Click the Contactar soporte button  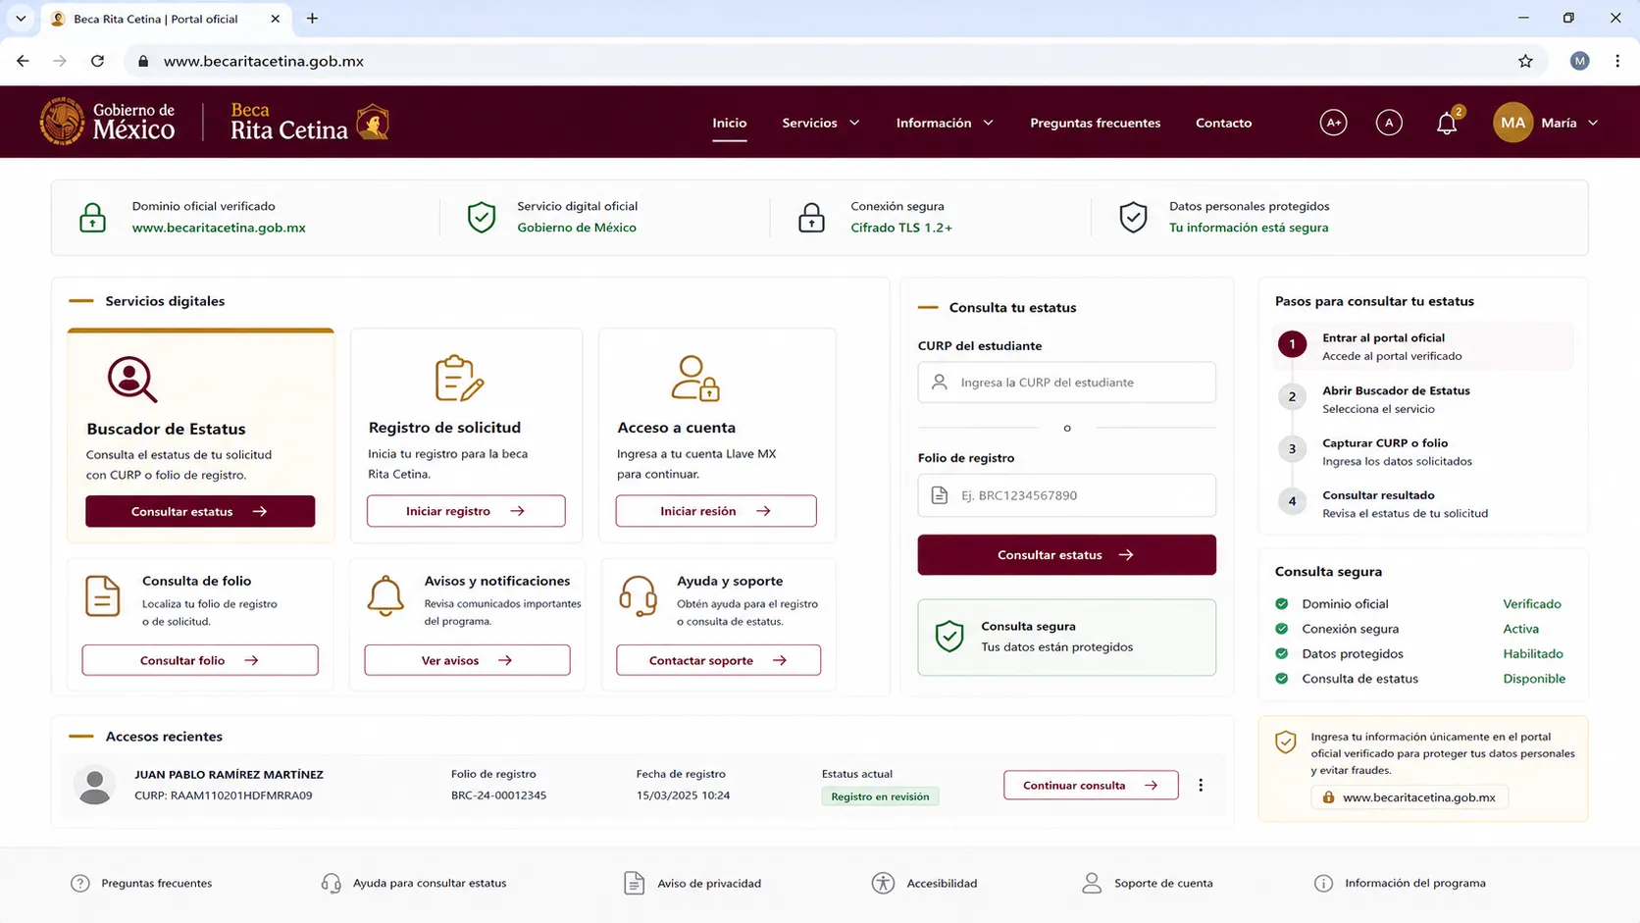718,660
